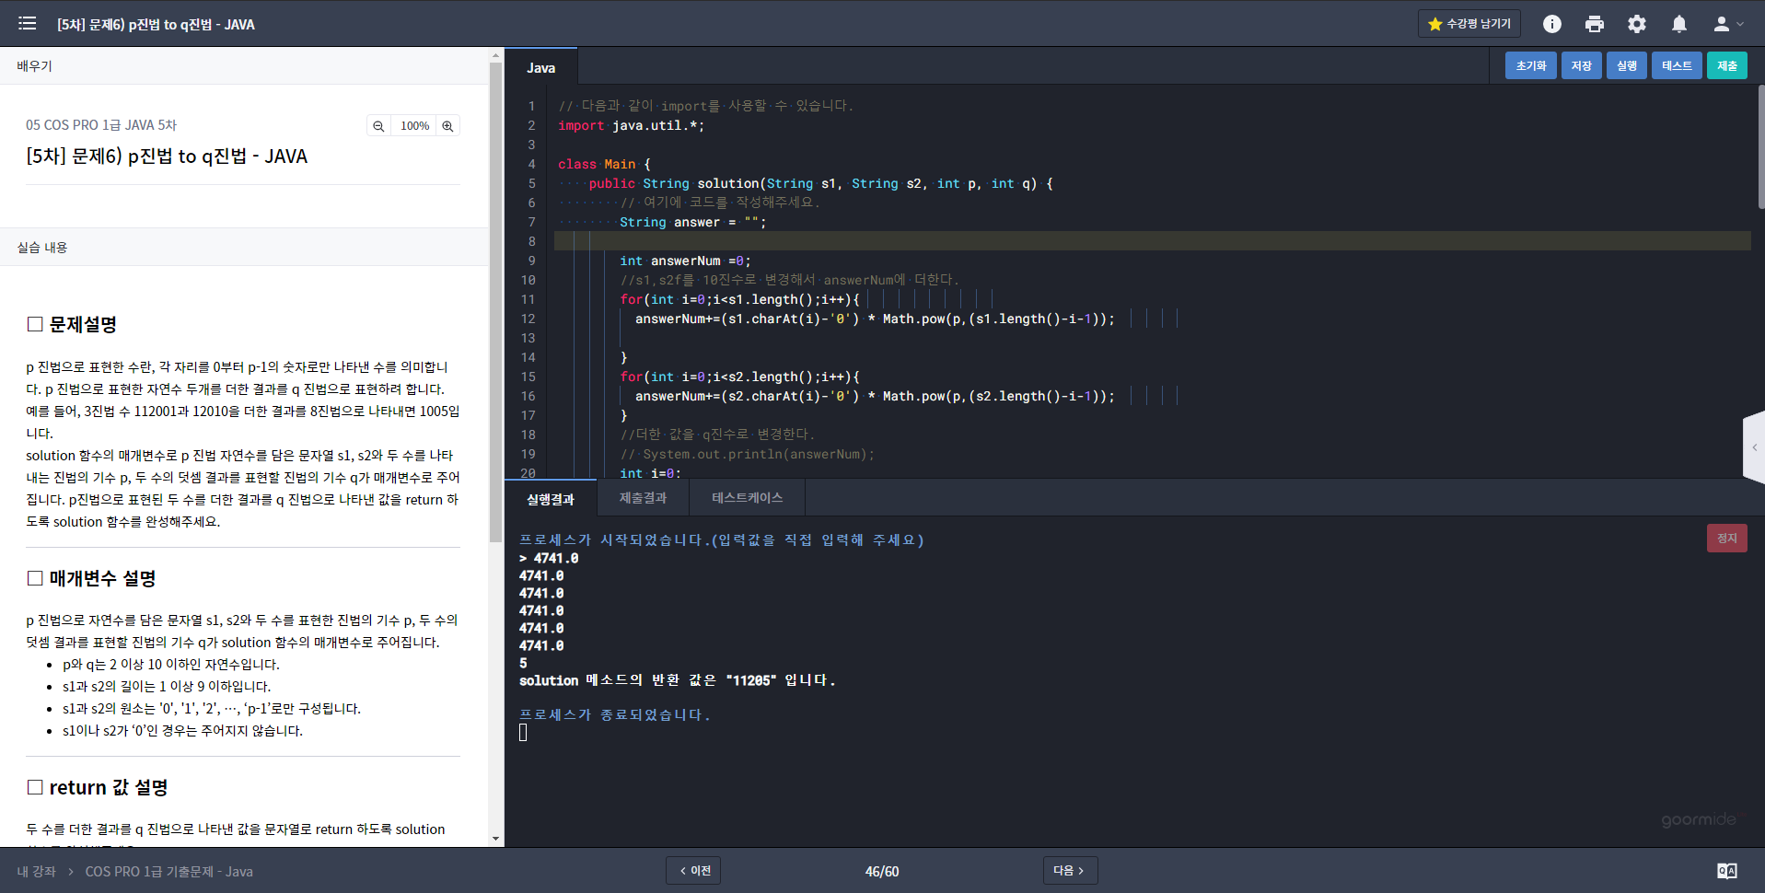Click the red 정지 stop button
Viewport: 1765px width, 893px height.
[x=1726, y=538]
